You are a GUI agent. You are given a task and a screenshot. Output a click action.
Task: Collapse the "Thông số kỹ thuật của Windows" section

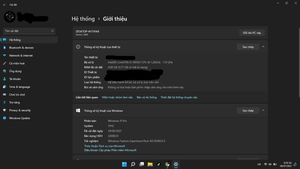(263, 110)
